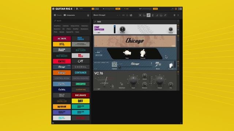
Task: Click the cabinet mic position slider handle
Action: point(120,67)
